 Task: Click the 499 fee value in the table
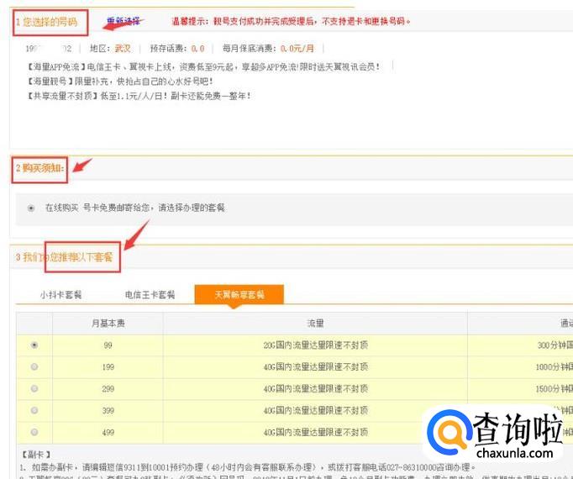click(x=108, y=432)
